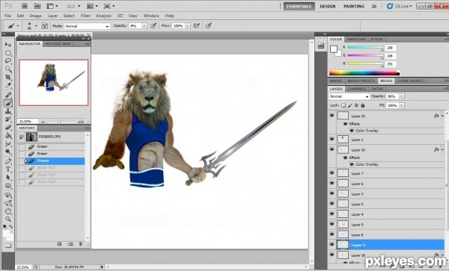
Task: Enable airbrush mode next to Flow
Action: coord(196,25)
